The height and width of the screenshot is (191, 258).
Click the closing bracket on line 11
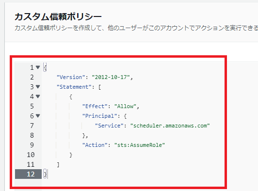(x=58, y=164)
